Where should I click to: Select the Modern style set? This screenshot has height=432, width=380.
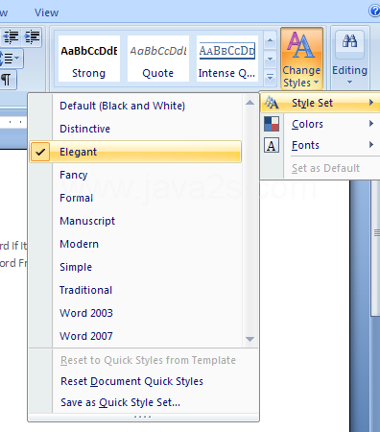click(135, 244)
